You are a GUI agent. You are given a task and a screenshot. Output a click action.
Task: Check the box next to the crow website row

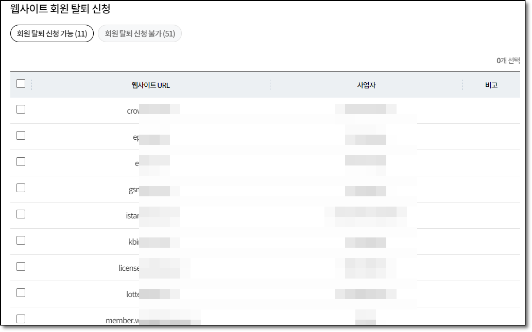(21, 109)
